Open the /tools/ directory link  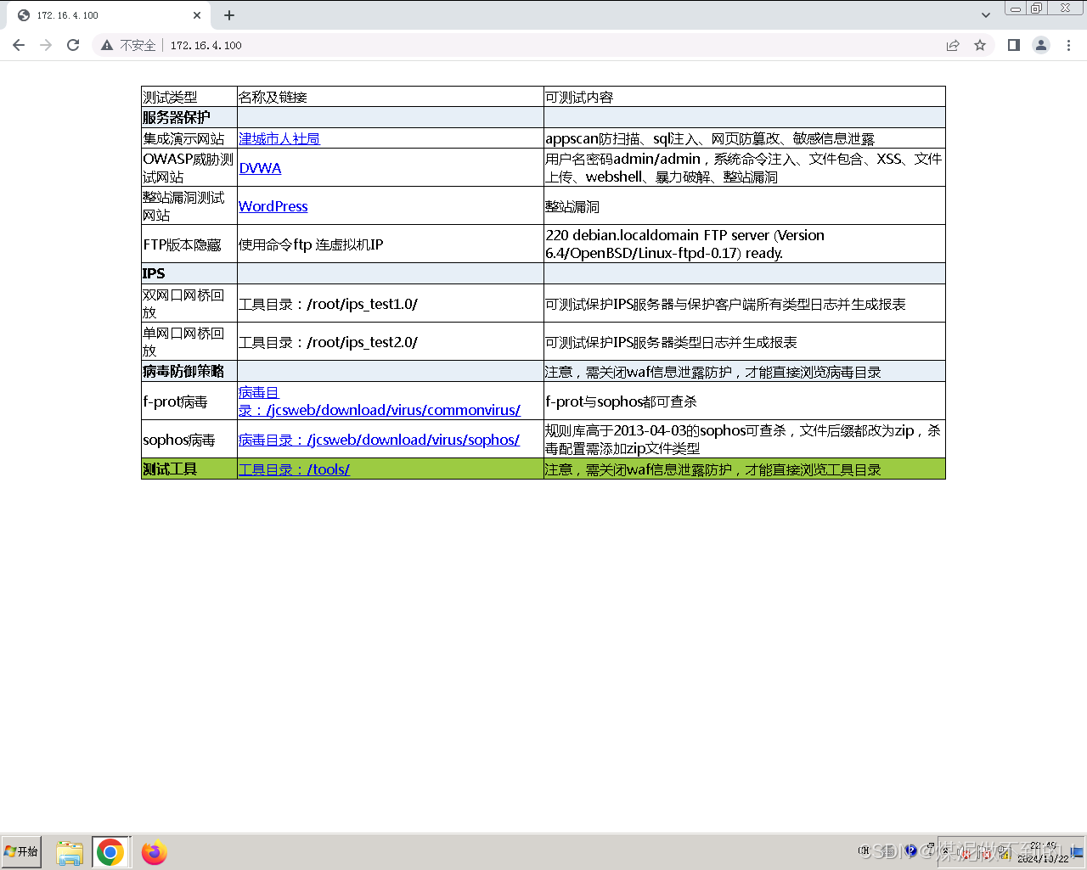294,469
